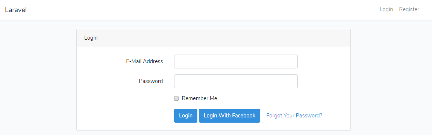
Task: Focus the E-Mail Address text box
Action: pyautogui.click(x=236, y=61)
